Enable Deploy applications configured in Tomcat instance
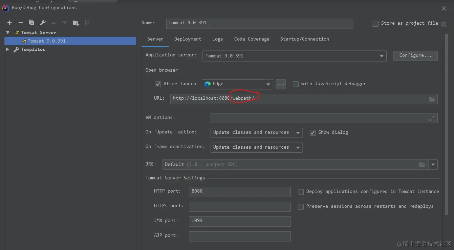Viewport: 454px width, 250px height. click(301, 192)
